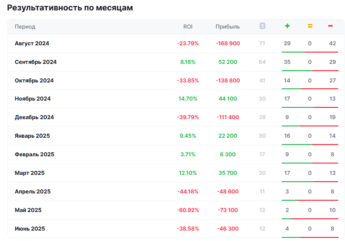The image size is (345, 241).
Task: Click the red minus losses icon
Action: pos(330,26)
